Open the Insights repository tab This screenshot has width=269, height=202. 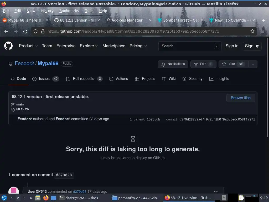(x=219, y=79)
